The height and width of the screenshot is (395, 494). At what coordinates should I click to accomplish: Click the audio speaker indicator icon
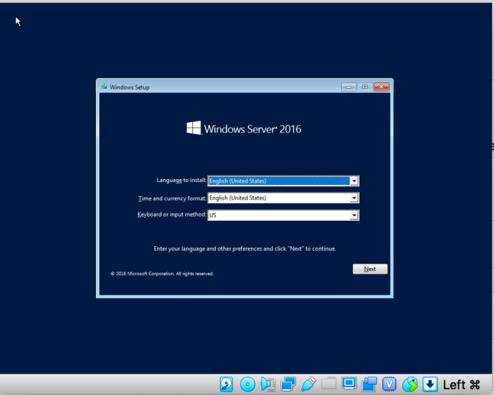[268, 384]
